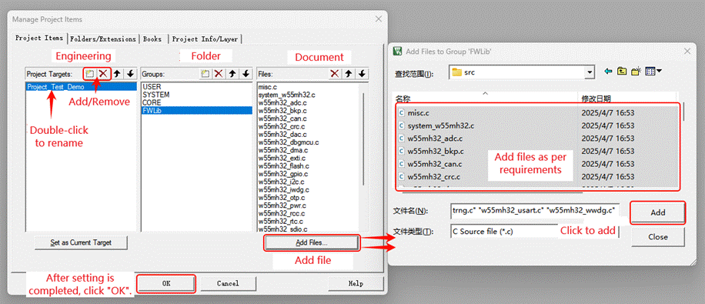Move project target up with arrow icon

(117, 74)
